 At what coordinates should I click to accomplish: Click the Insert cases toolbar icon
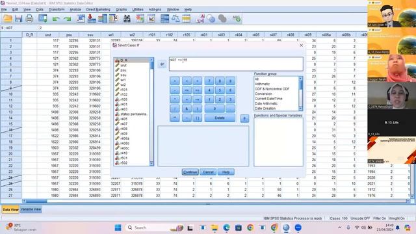[140, 19]
